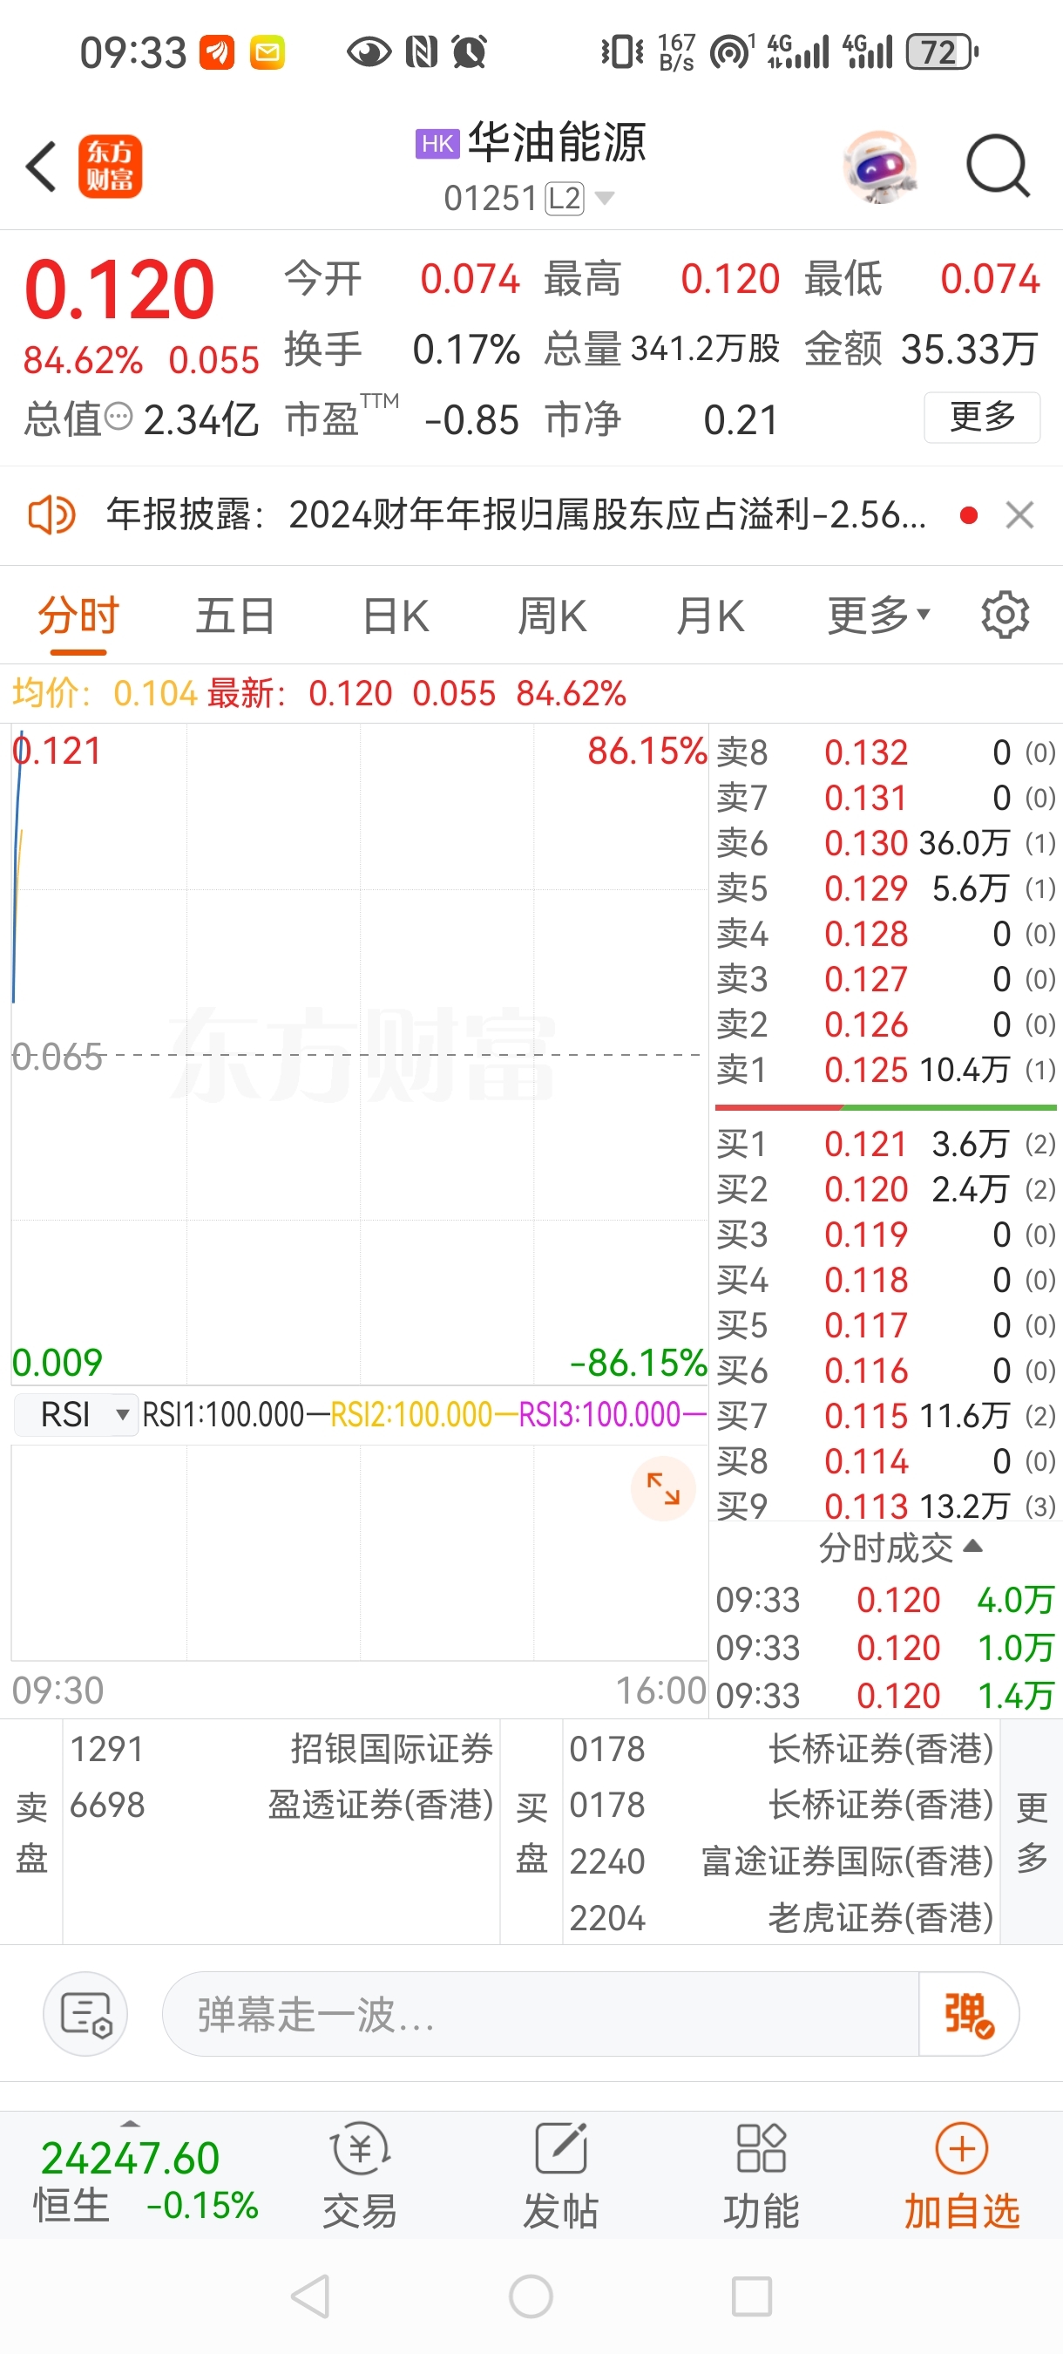Tap the intraday chart area

(x=359, y=1055)
